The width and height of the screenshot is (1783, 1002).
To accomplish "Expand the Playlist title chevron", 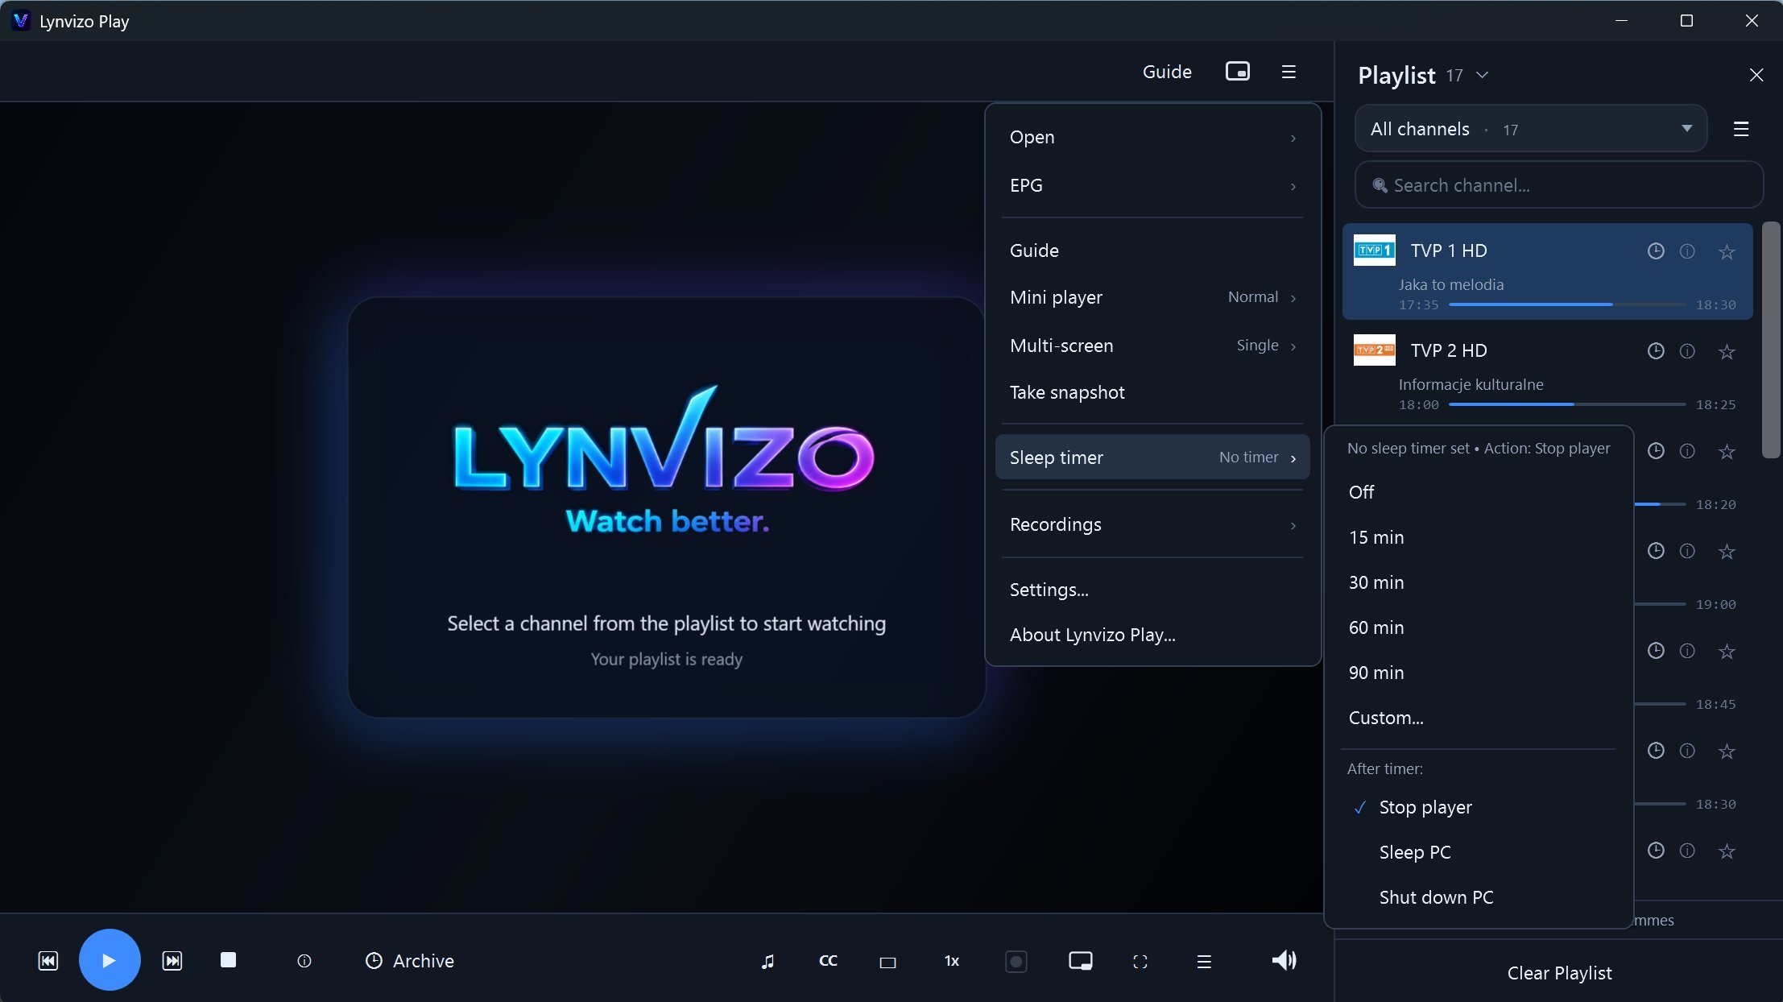I will pyautogui.click(x=1482, y=75).
